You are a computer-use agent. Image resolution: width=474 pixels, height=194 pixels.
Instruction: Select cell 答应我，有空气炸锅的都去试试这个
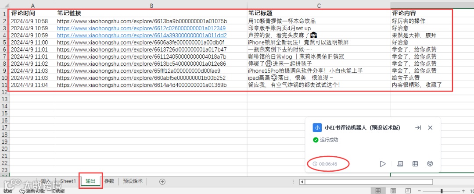pyautogui.click(x=319, y=85)
